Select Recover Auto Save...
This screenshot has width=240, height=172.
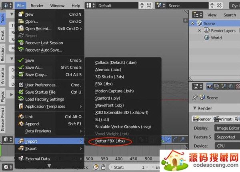(50, 50)
